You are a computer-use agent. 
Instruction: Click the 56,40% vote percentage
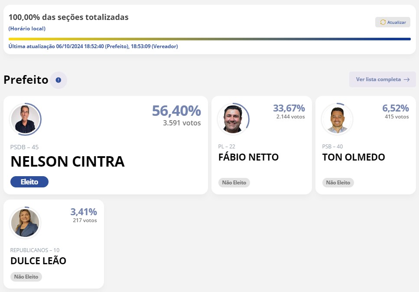[x=176, y=111]
